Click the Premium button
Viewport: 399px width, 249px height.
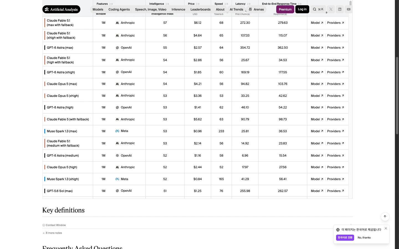[285, 9]
